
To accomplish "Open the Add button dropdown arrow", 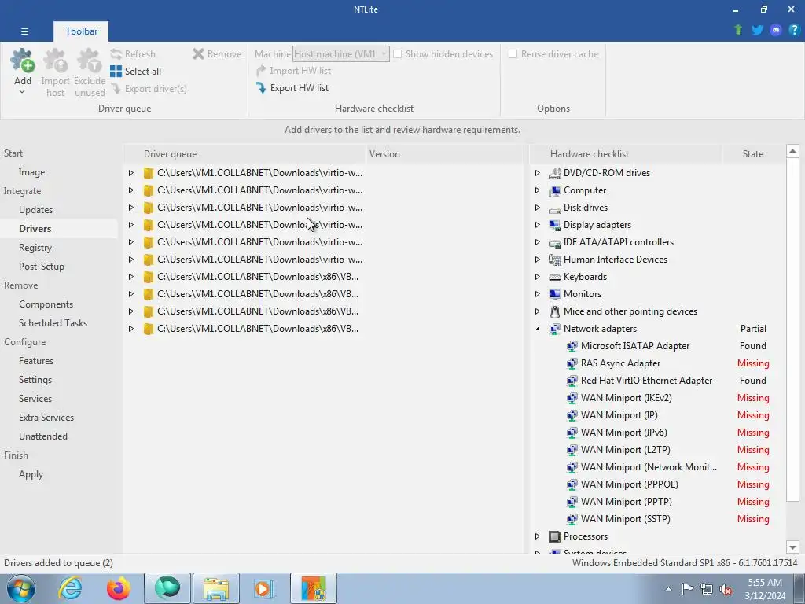I will click(x=22, y=92).
